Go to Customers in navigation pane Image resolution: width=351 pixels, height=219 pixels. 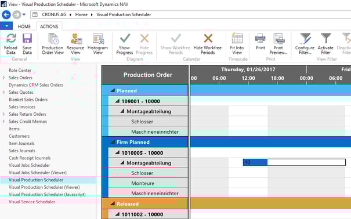tap(19, 136)
